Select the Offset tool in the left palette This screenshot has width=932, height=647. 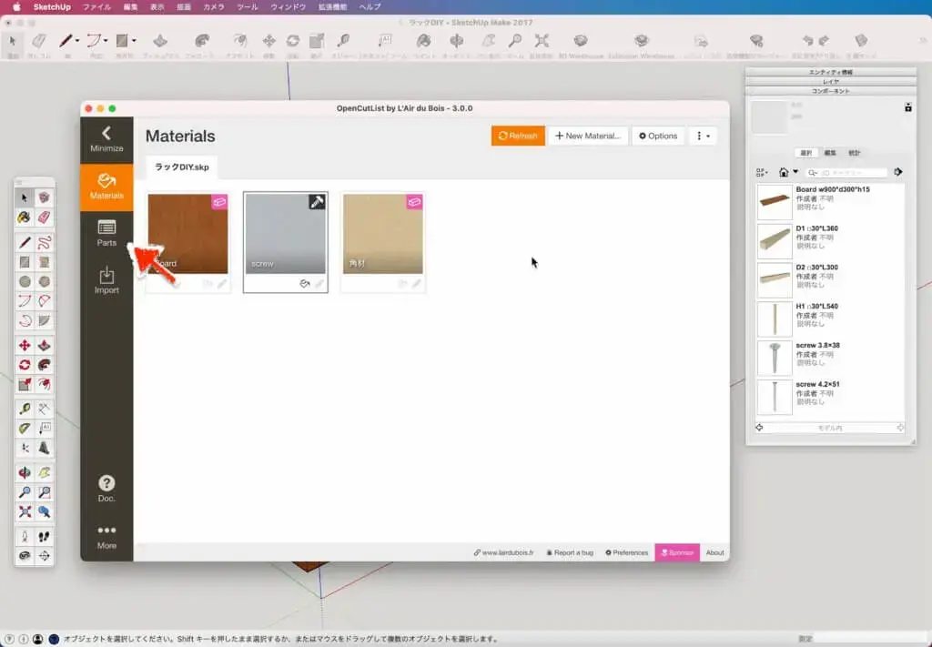pyautogui.click(x=44, y=384)
